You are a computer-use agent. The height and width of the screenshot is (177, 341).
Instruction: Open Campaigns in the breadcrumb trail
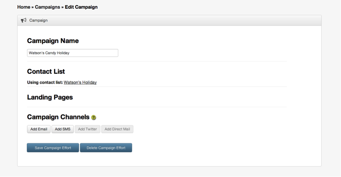point(47,7)
